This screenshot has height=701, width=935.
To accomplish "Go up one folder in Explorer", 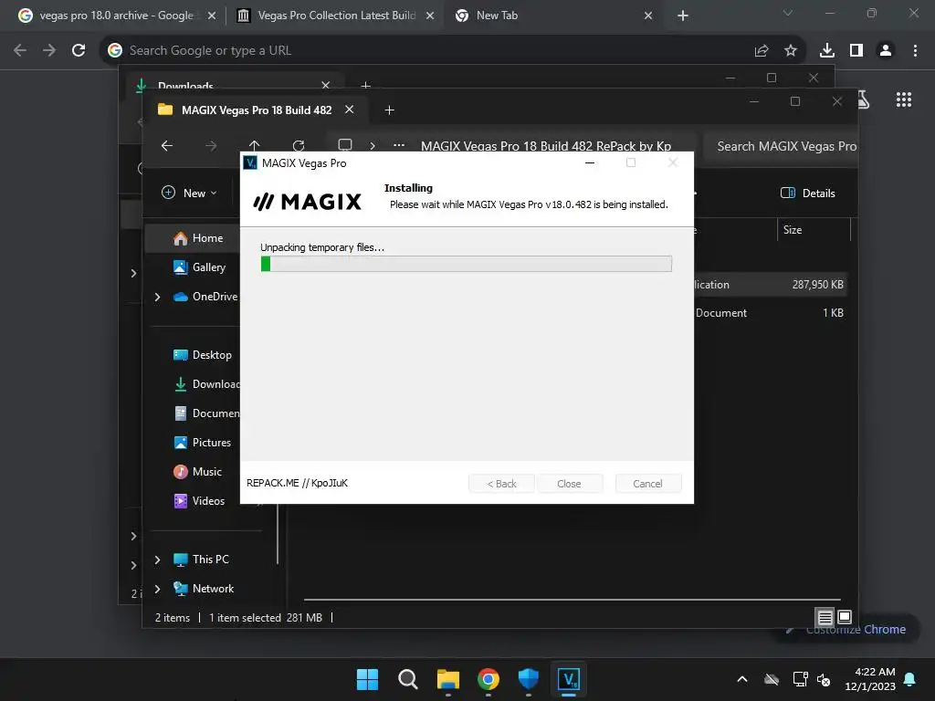I will click(x=255, y=145).
